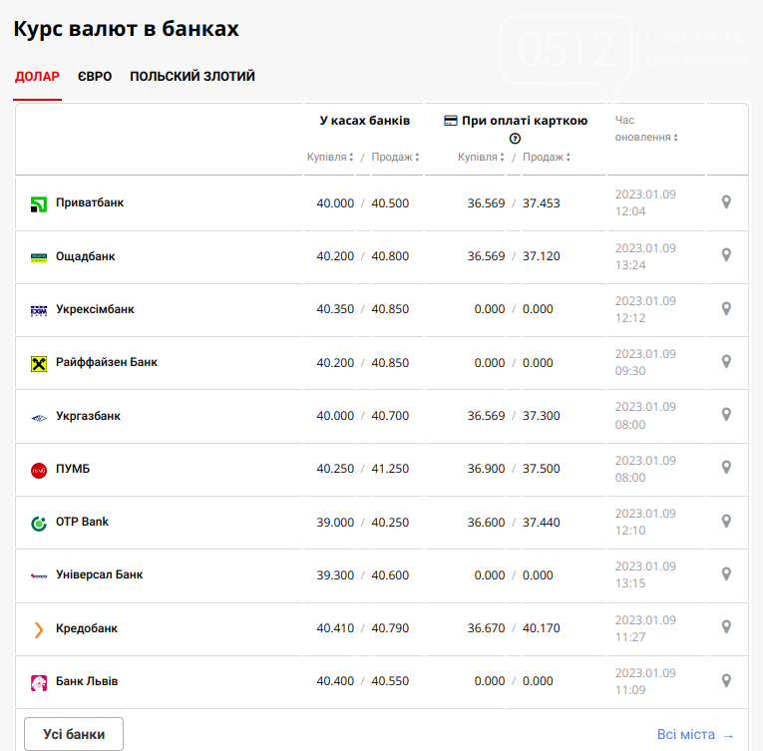Open the OTP Bank name
Image resolution: width=763 pixels, height=751 pixels.
tap(82, 522)
